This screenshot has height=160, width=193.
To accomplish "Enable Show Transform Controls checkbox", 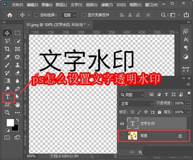I will pos(84,15).
